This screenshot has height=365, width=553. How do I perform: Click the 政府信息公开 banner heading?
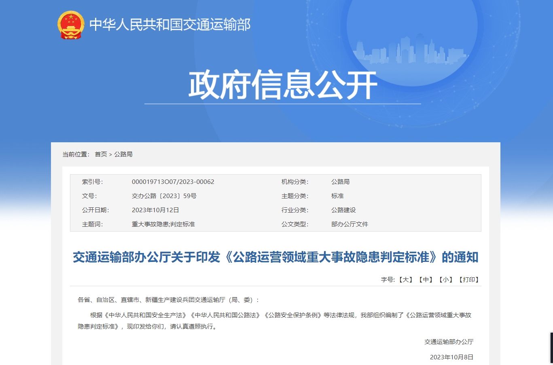coord(283,85)
